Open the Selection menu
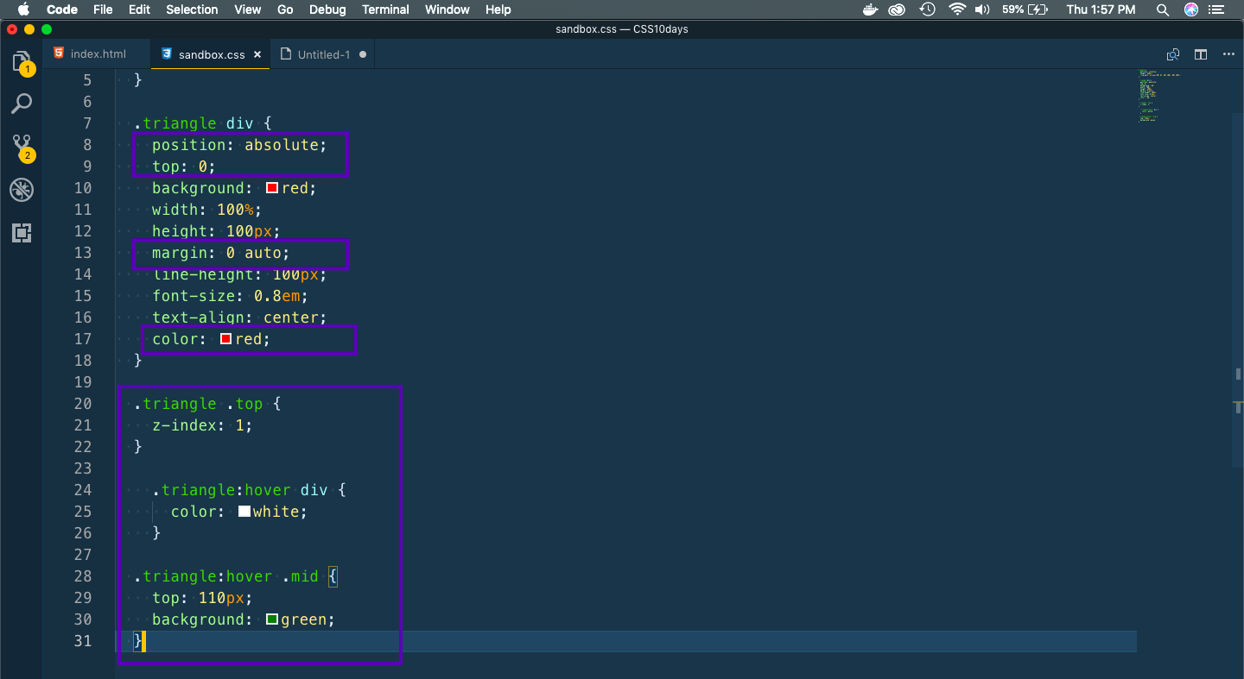The image size is (1244, 679). point(192,9)
